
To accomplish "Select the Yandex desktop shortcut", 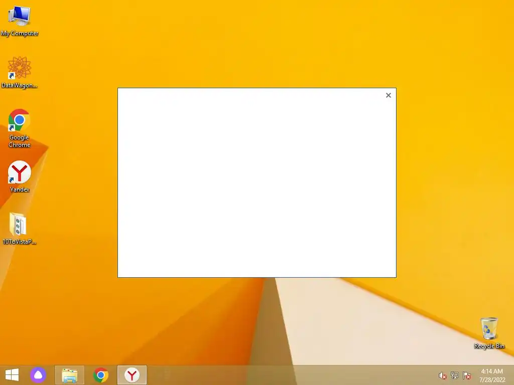I will pos(20,176).
